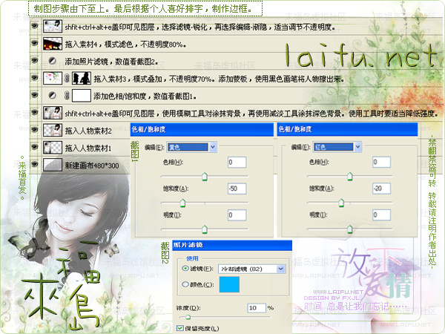Select layer text 新建画布480*300
The height and width of the screenshot is (334, 445).
[x=92, y=166]
